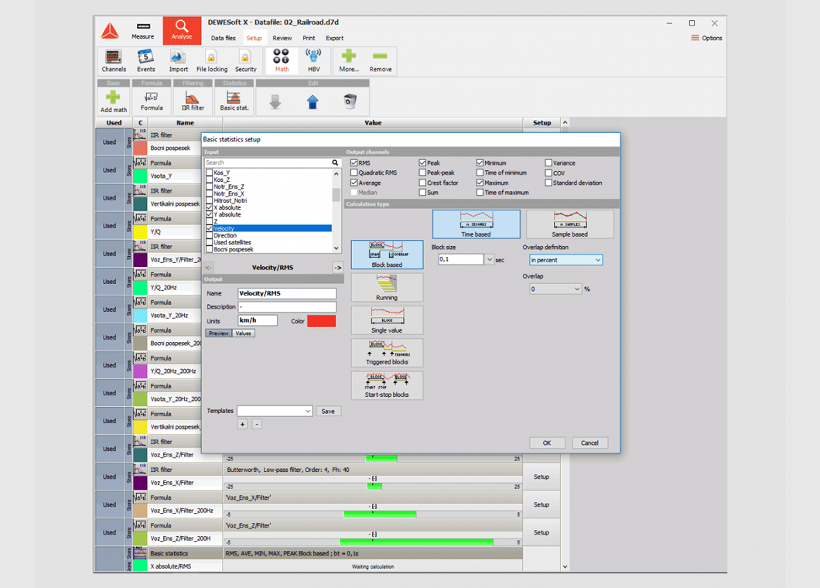Image resolution: width=820 pixels, height=588 pixels.
Task: Go to next output channel arrow
Action: (338, 268)
